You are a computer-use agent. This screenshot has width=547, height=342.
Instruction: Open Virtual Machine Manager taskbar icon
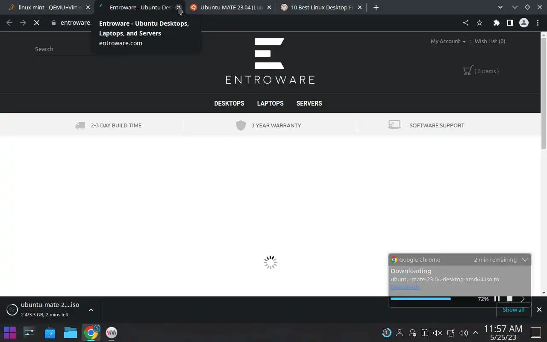click(x=112, y=332)
